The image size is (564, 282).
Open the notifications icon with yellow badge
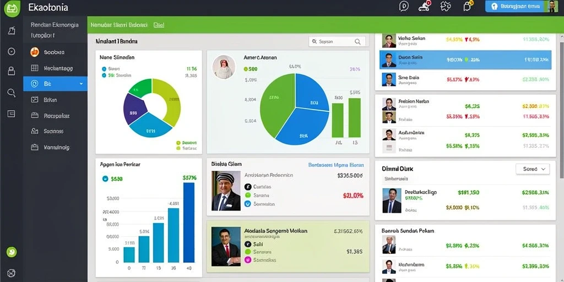click(x=468, y=6)
